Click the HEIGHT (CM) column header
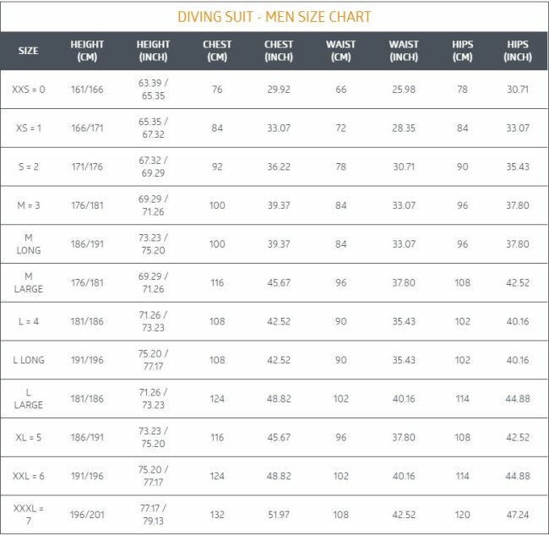The height and width of the screenshot is (535, 549). [x=87, y=51]
